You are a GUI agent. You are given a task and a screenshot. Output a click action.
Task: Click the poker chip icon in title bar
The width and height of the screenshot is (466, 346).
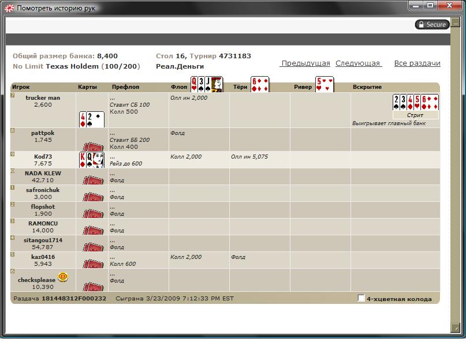click(9, 8)
